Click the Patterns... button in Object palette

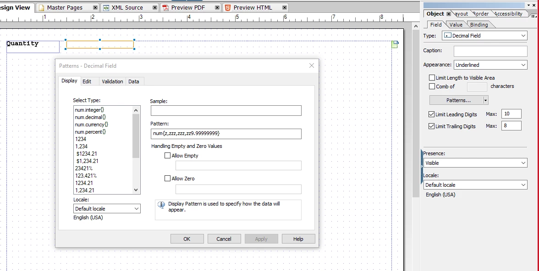coord(456,100)
